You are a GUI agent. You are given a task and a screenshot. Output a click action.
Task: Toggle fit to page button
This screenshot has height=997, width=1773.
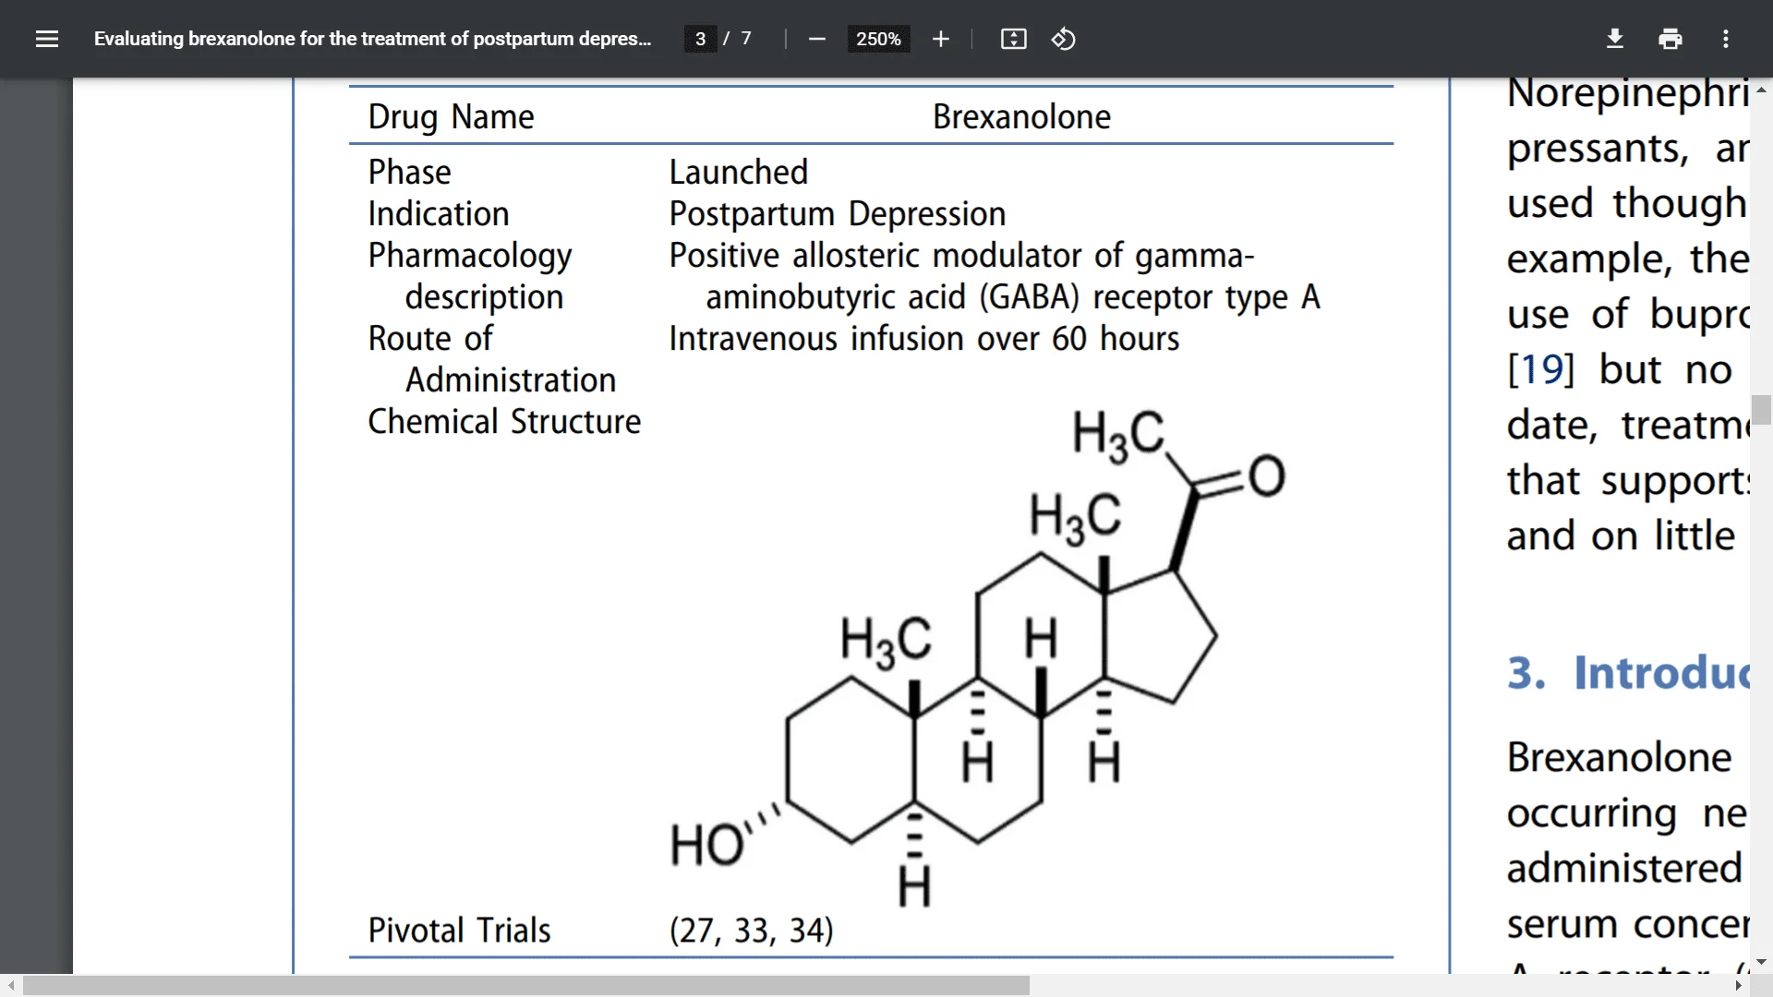[1013, 39]
